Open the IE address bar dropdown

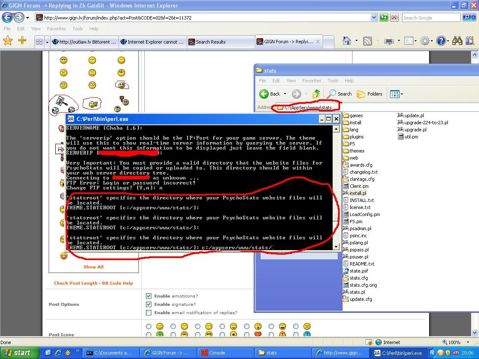click(x=374, y=17)
